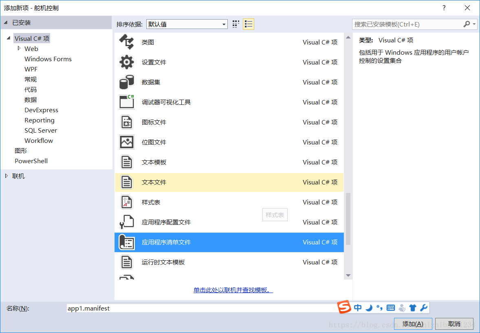
Task: Click the 设置文件 gear icon
Action: (x=126, y=62)
